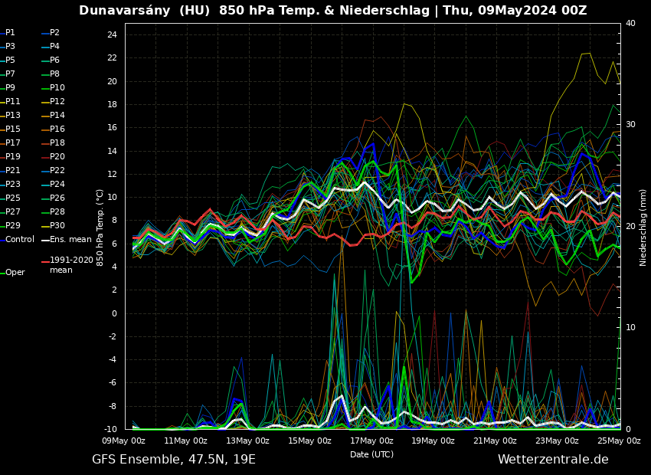651x475 pixels.
Task: Click the P1 legend entry
Action: point(10,33)
